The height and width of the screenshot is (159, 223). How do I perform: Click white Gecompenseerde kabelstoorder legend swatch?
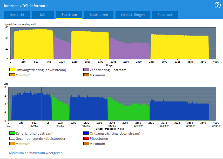[x=12, y=138]
